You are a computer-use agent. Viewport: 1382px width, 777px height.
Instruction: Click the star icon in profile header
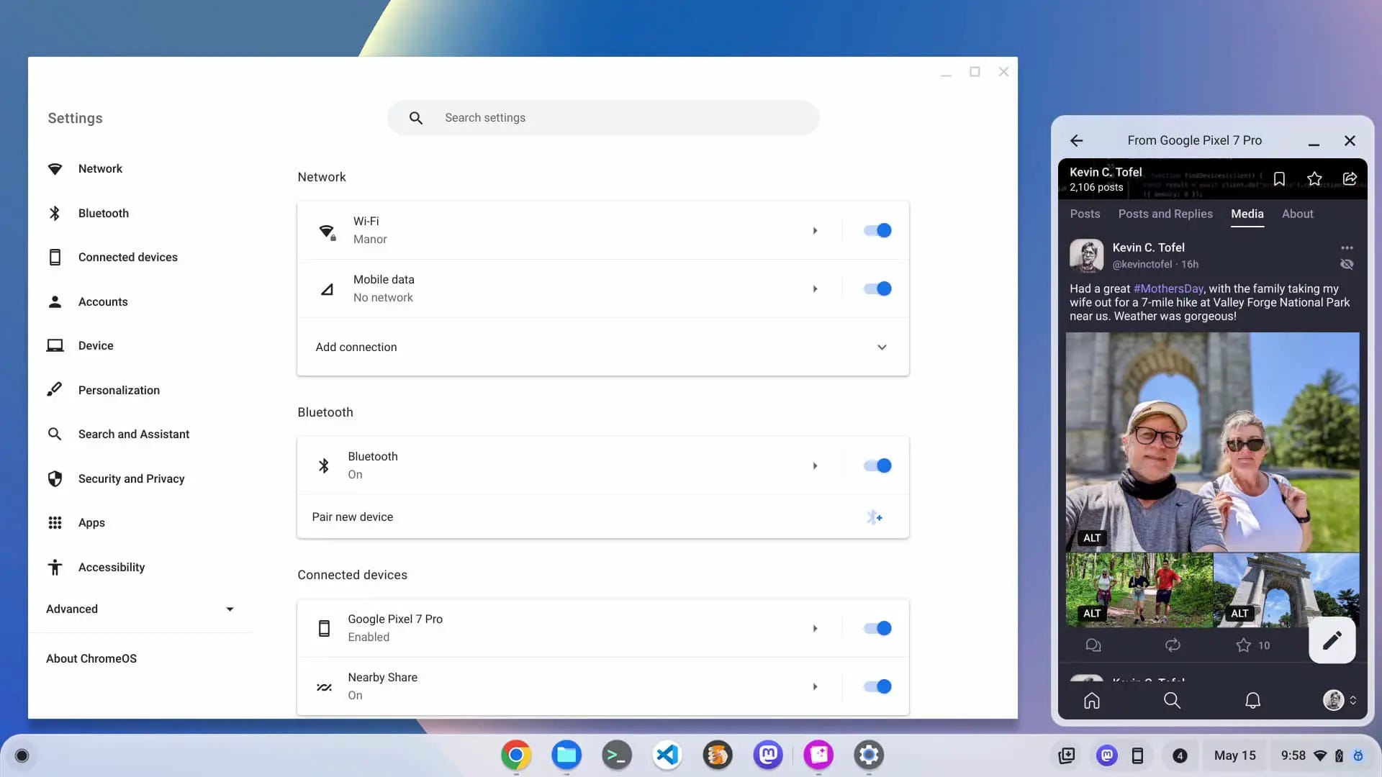(x=1314, y=178)
